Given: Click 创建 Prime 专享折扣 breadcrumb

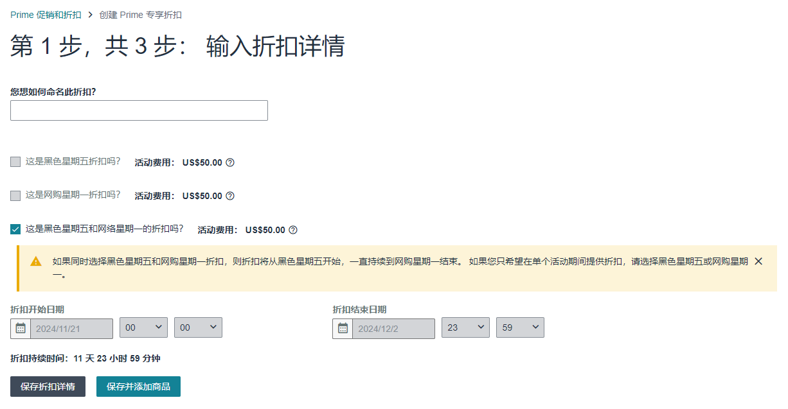Looking at the screenshot, I should click(140, 15).
